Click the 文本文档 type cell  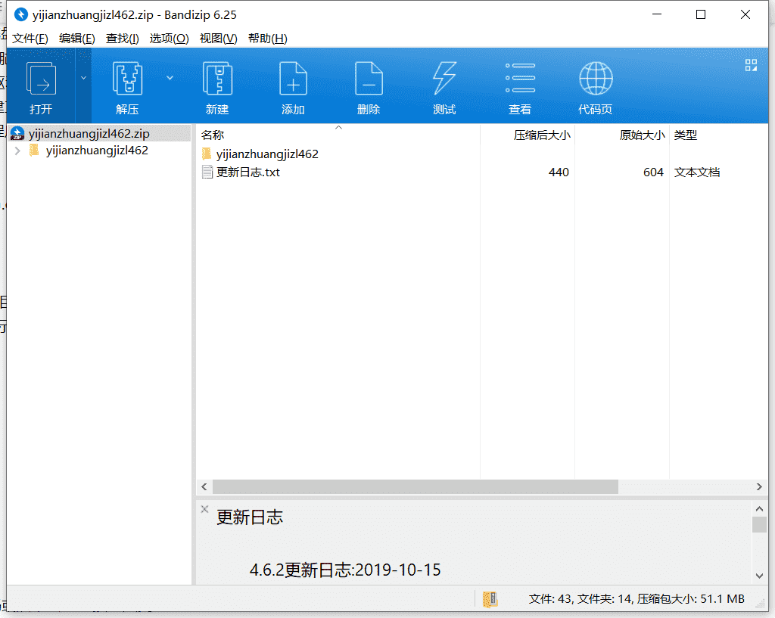coord(697,172)
